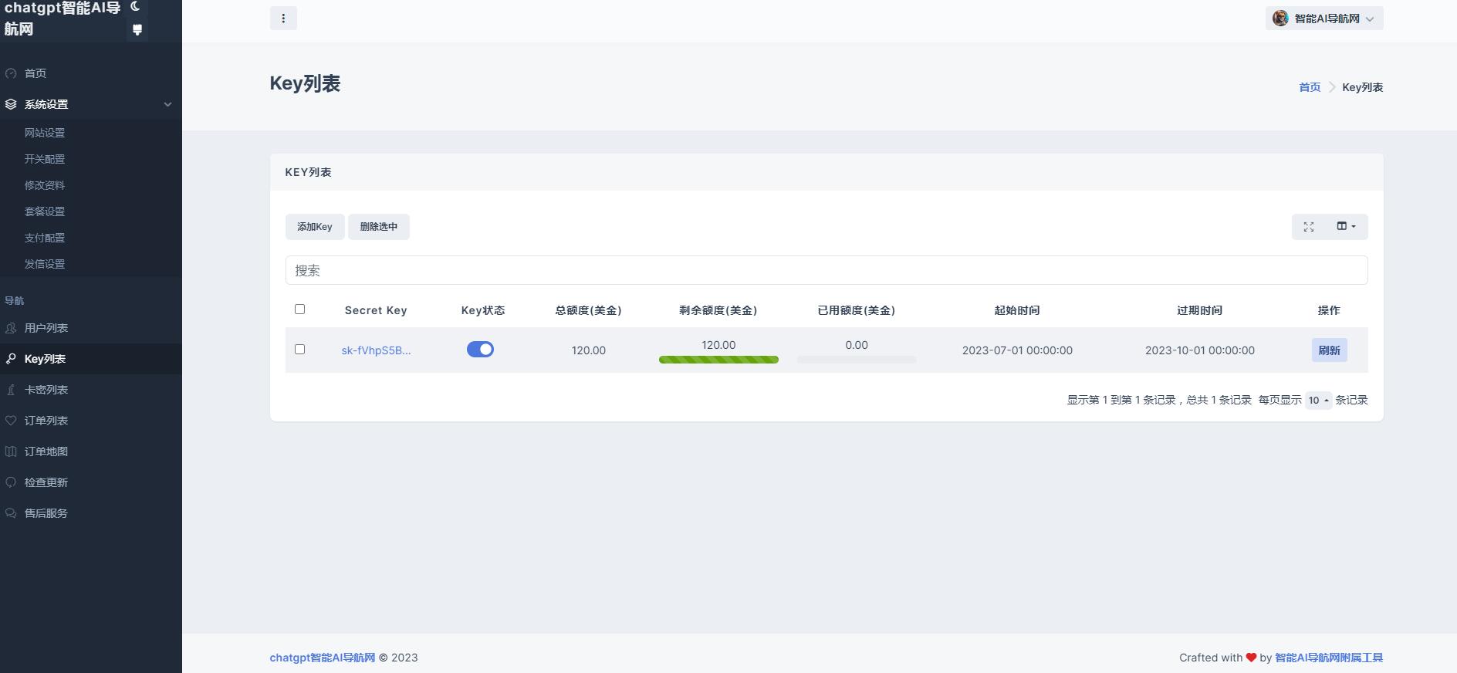Click 已用额度(美金) column header

857,310
